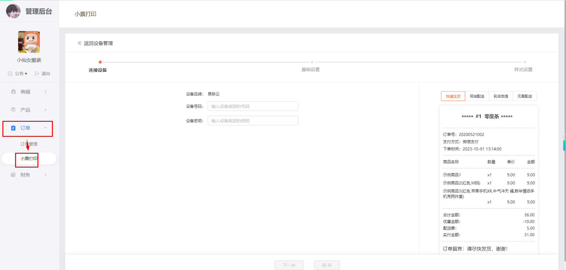Select the 基础设置 step marker
This screenshot has width=566, height=270.
(312, 62)
